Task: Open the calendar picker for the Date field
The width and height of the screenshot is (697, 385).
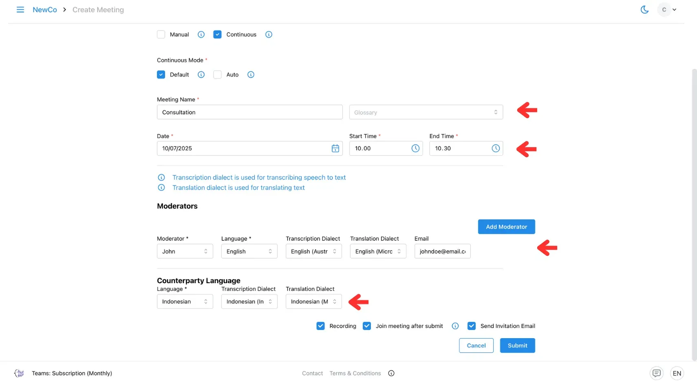Action: 335,148
